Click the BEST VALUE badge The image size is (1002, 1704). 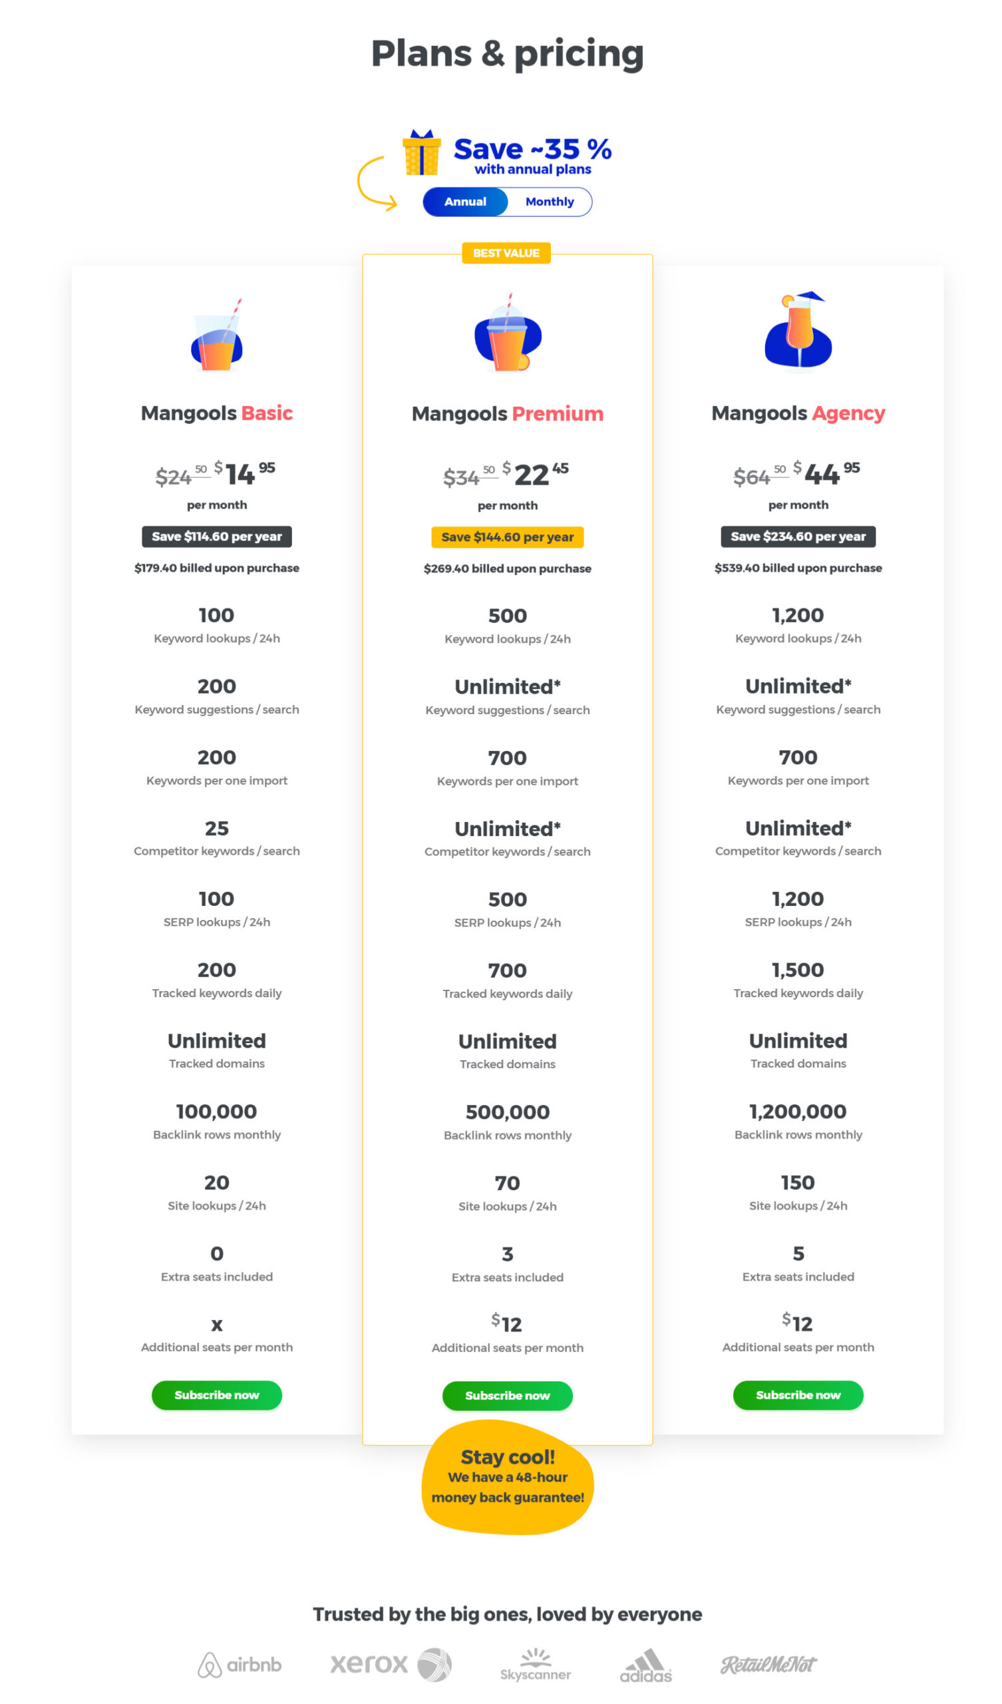click(x=506, y=253)
